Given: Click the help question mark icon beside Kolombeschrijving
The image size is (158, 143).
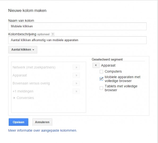Looking at the screenshot, I should click(x=53, y=34).
